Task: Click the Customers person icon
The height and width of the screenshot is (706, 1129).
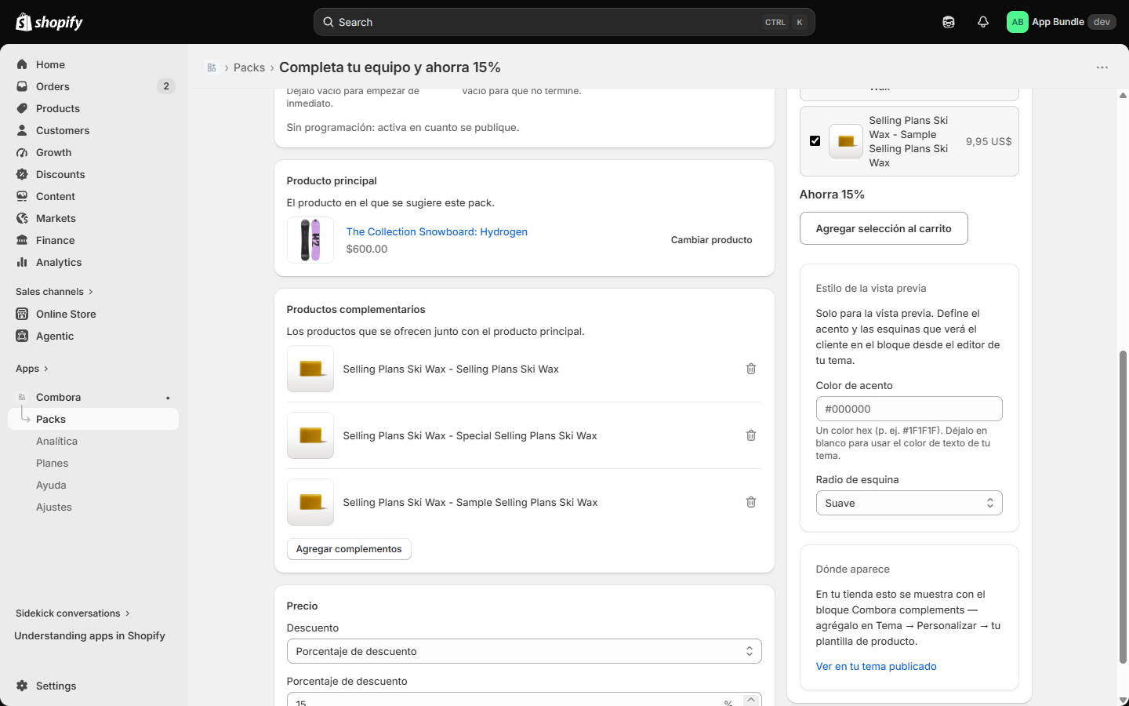Action: [22, 130]
